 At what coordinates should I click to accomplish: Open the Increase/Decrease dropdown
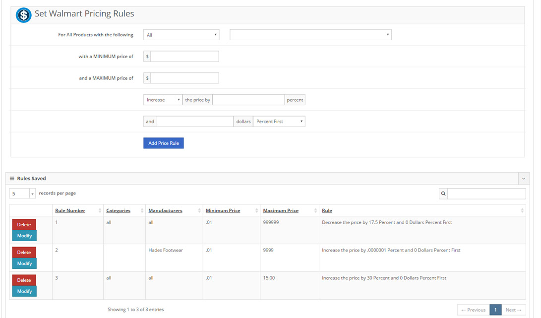pos(163,100)
